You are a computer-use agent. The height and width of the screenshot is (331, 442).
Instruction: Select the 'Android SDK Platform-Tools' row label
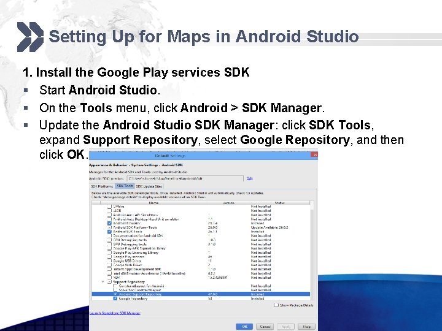tap(134, 227)
